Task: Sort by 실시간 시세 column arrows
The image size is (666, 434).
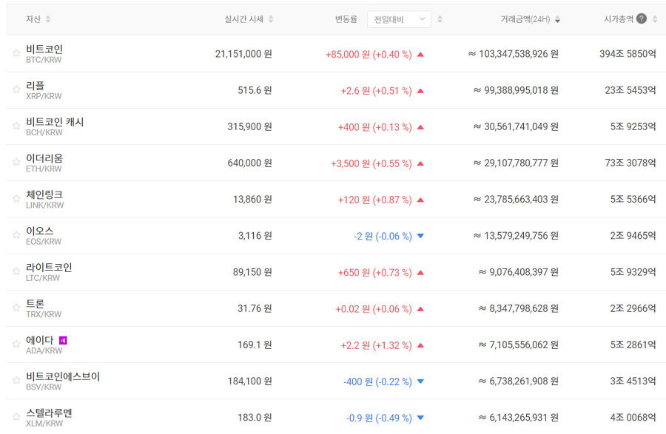Action: 271,19
